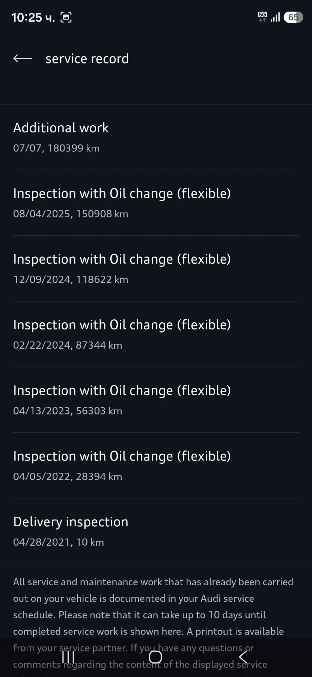312x677 pixels.
Task: Open the Android recent apps button
Action: pos(68,657)
